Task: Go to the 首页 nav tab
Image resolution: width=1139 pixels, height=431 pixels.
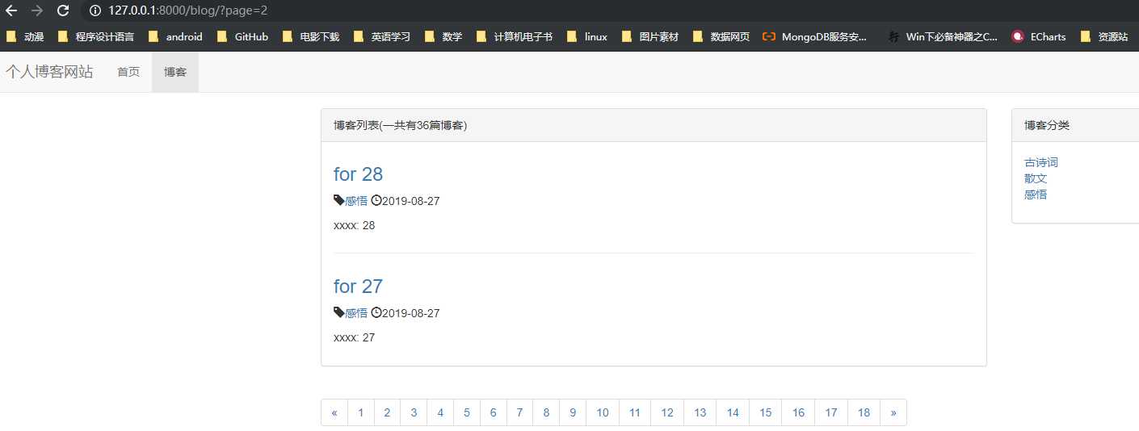Action: (128, 72)
